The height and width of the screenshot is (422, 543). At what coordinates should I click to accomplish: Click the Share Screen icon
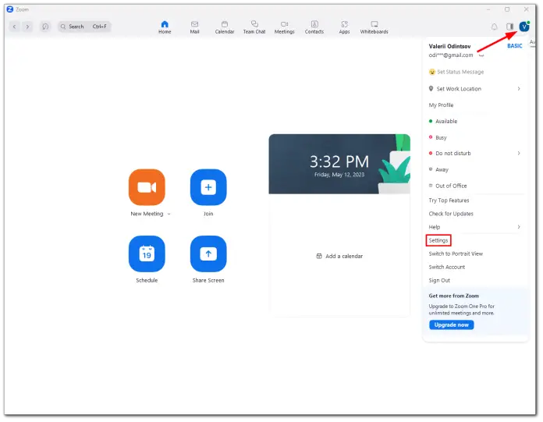(x=208, y=254)
